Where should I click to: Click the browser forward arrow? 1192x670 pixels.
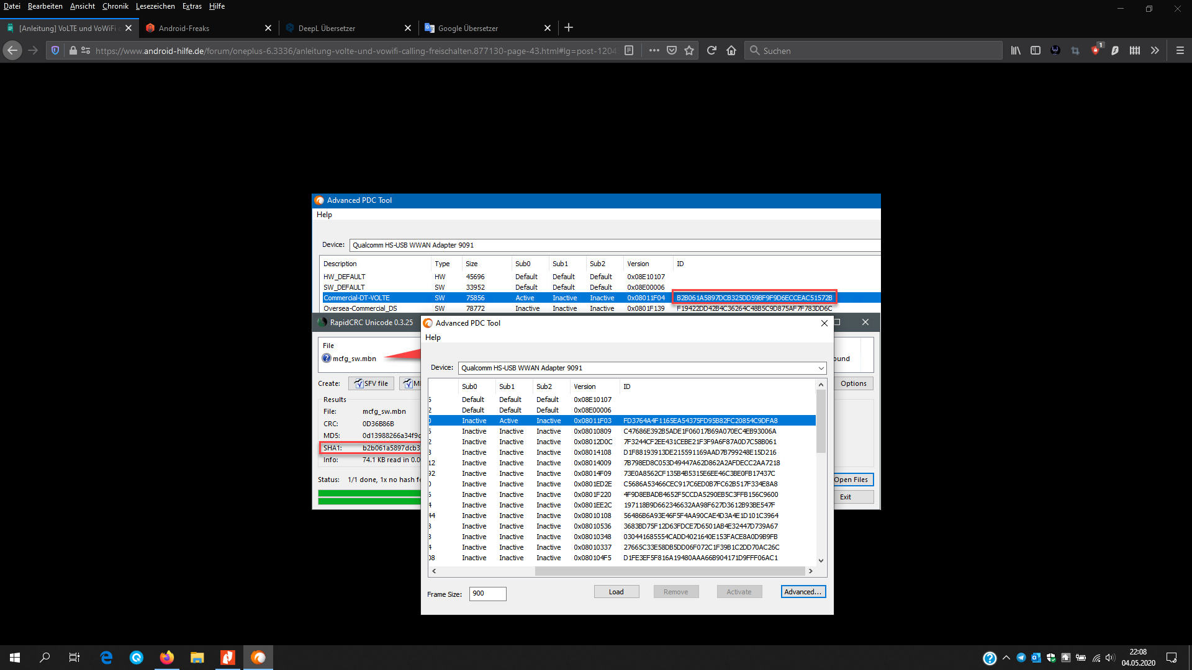pyautogui.click(x=34, y=50)
